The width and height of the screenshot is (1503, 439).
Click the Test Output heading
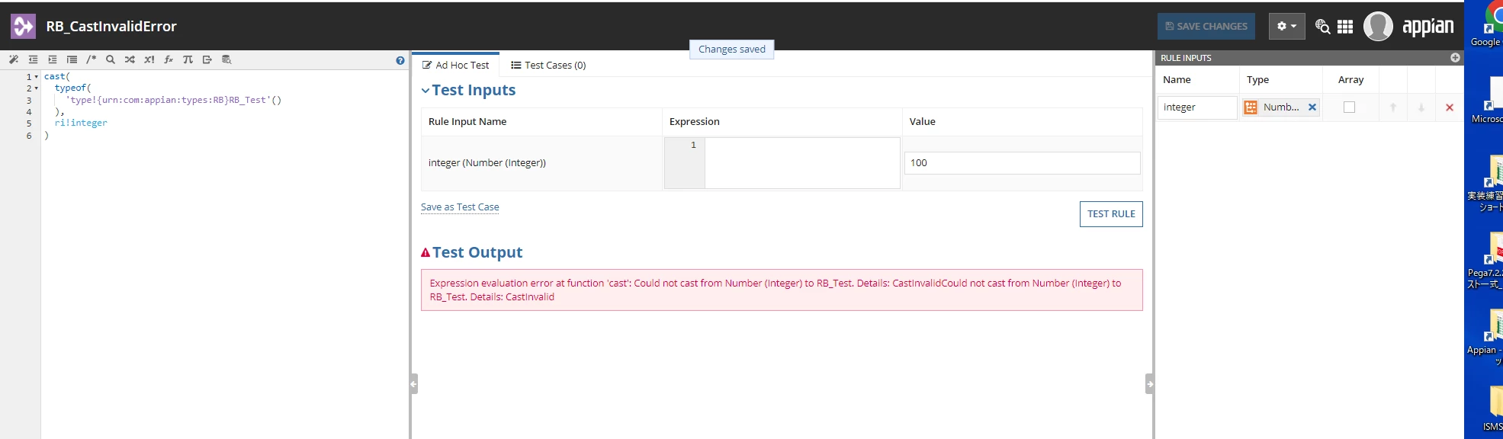(x=477, y=252)
